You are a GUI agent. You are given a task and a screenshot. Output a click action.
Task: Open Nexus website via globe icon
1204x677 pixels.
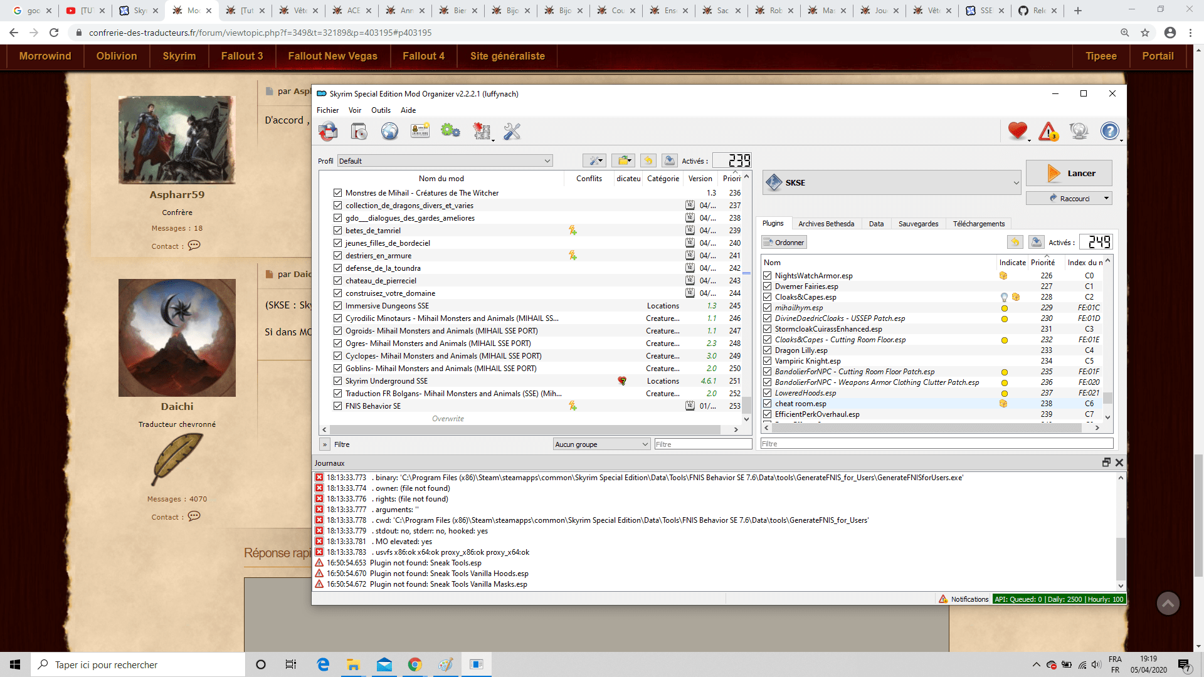click(389, 131)
